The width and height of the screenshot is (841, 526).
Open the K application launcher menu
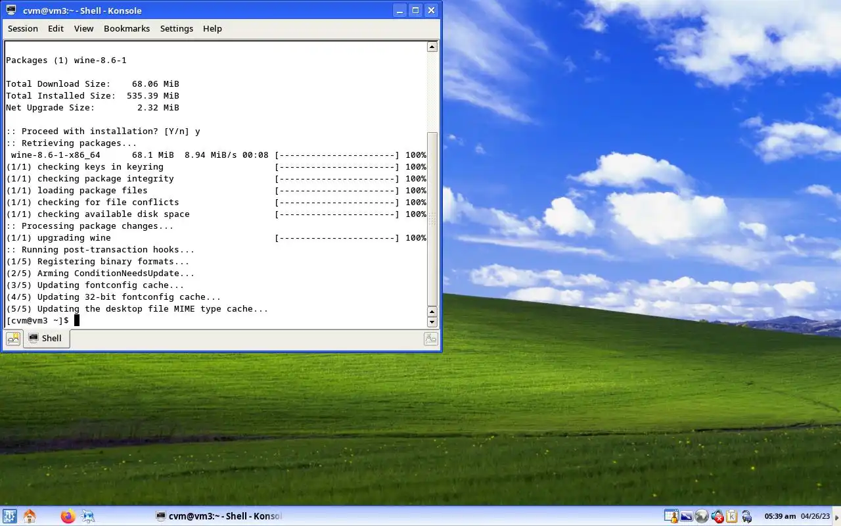tap(9, 516)
